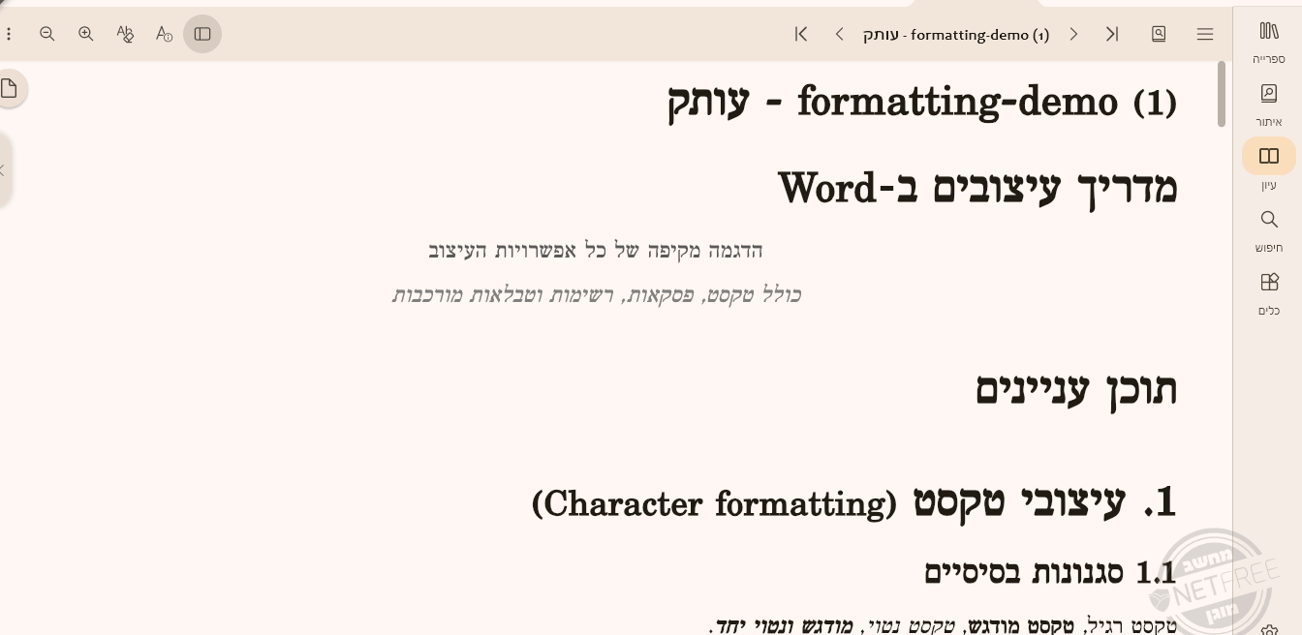The height and width of the screenshot is (635, 1302).
Task: Toggle the side panel layout button
Action: point(202,34)
